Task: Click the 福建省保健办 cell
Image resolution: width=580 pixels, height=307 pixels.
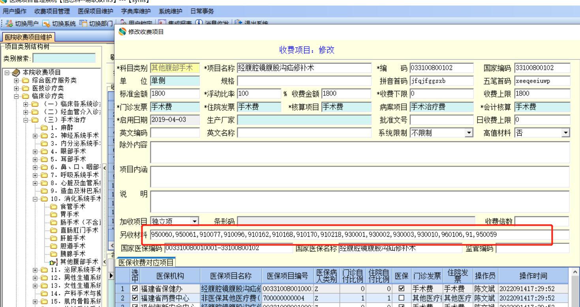Action: pos(171,288)
